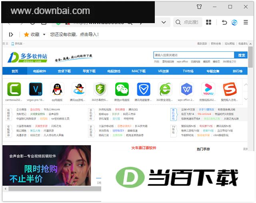Click the mobile version phone icon

[12, 44]
